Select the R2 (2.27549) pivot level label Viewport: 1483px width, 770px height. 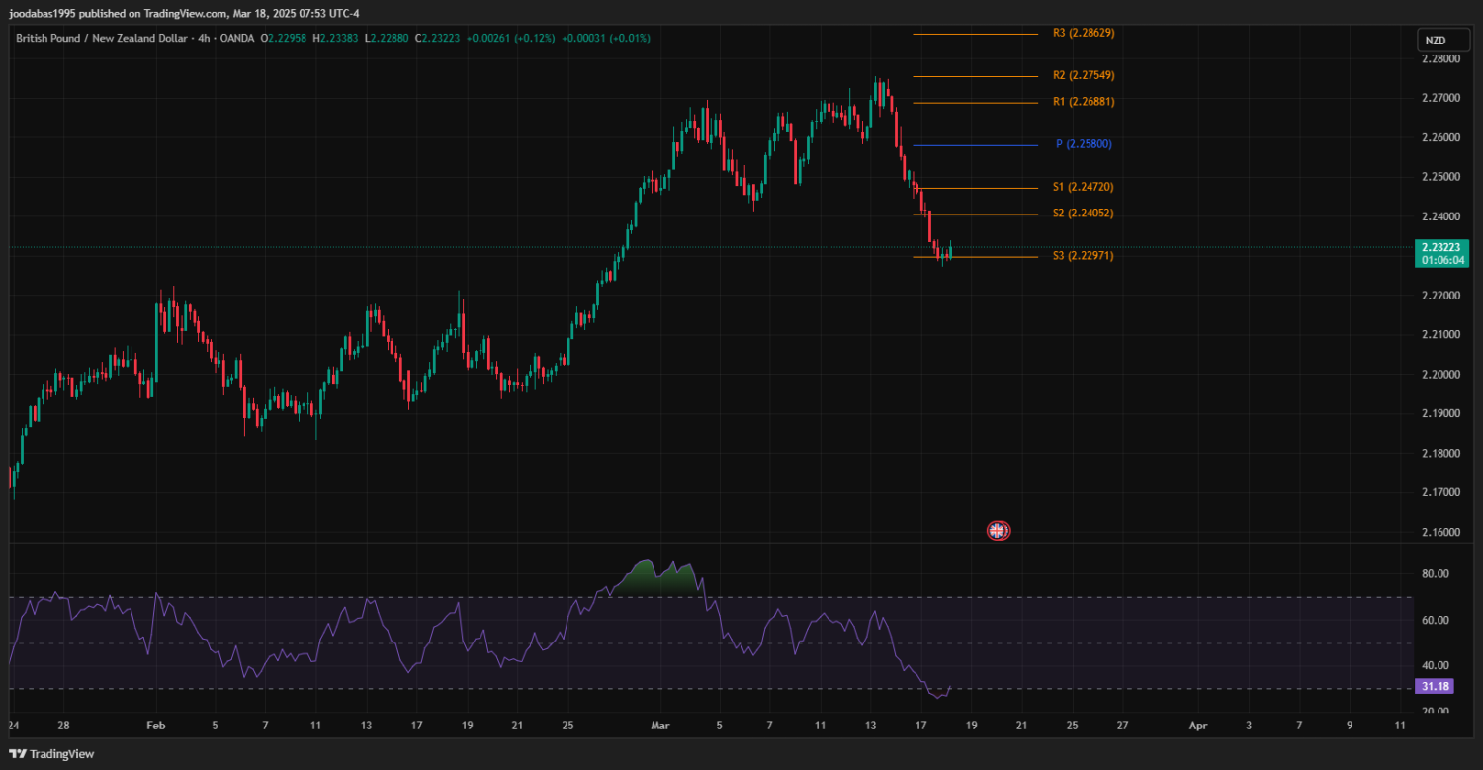point(1084,75)
